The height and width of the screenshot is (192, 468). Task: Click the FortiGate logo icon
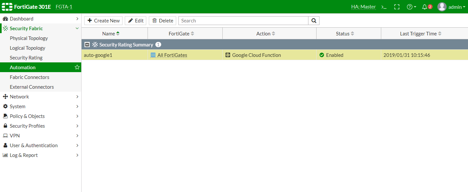[7, 7]
